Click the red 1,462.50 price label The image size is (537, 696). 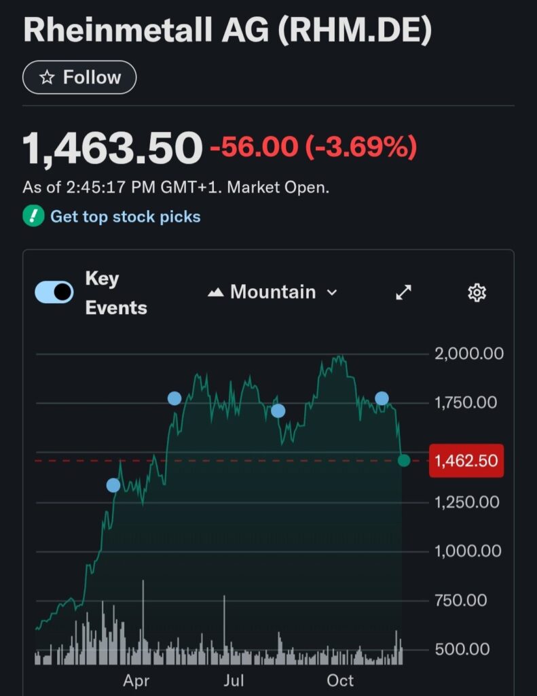click(466, 461)
